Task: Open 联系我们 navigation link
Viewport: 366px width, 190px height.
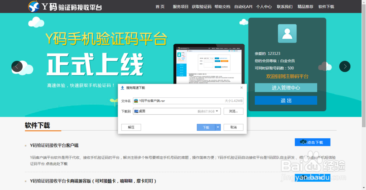Action: 284,7
